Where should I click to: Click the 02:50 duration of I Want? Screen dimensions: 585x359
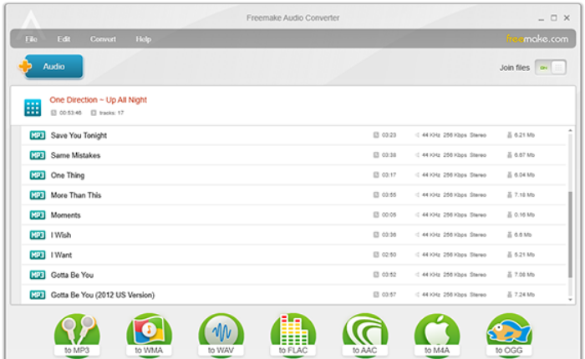click(x=389, y=255)
